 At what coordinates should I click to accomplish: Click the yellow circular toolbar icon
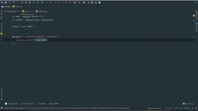pos(84,2)
